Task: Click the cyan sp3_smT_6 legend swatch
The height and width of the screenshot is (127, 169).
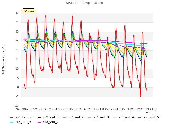Action: pos(12,122)
